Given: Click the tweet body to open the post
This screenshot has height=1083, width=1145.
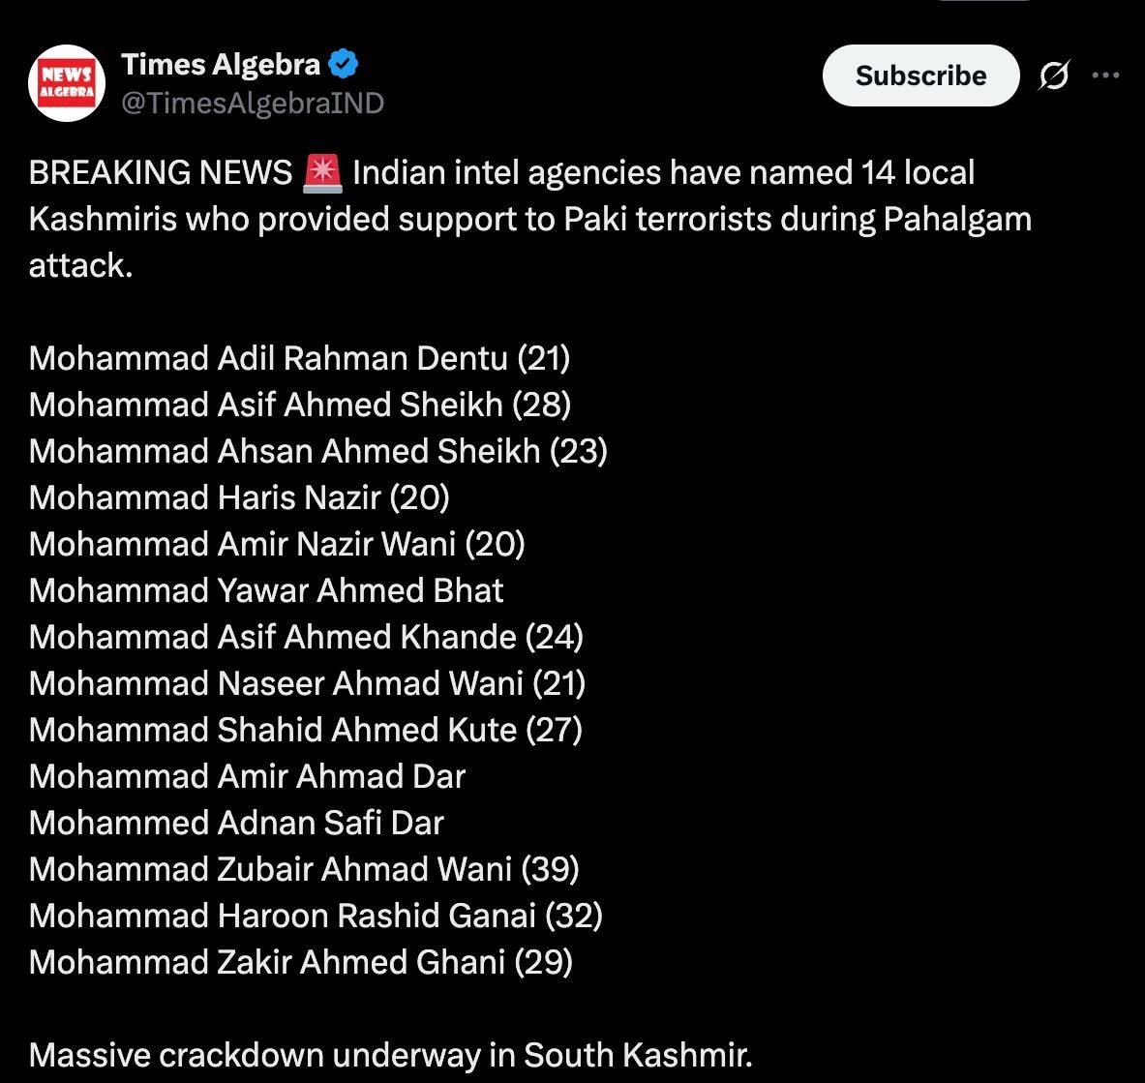Looking at the screenshot, I should (484, 219).
